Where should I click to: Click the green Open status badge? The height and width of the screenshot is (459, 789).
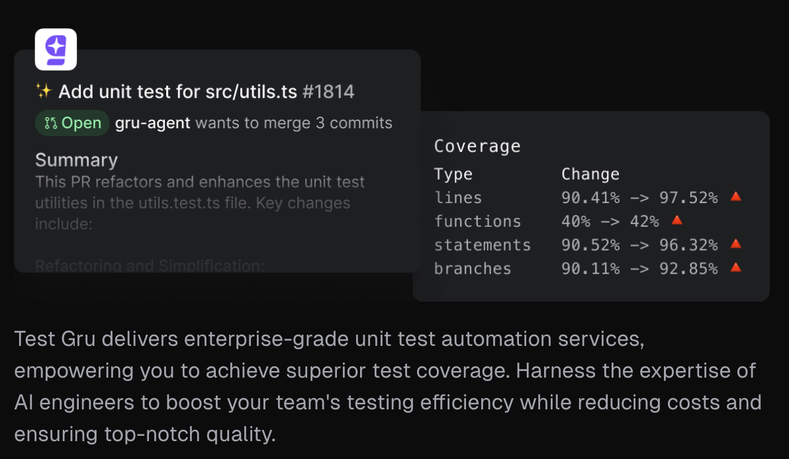pos(72,123)
